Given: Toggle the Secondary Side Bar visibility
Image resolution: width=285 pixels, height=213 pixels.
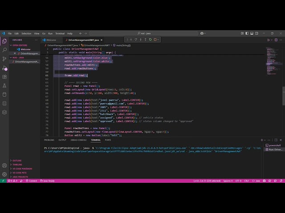Looking at the screenshot, I should point(256,33).
